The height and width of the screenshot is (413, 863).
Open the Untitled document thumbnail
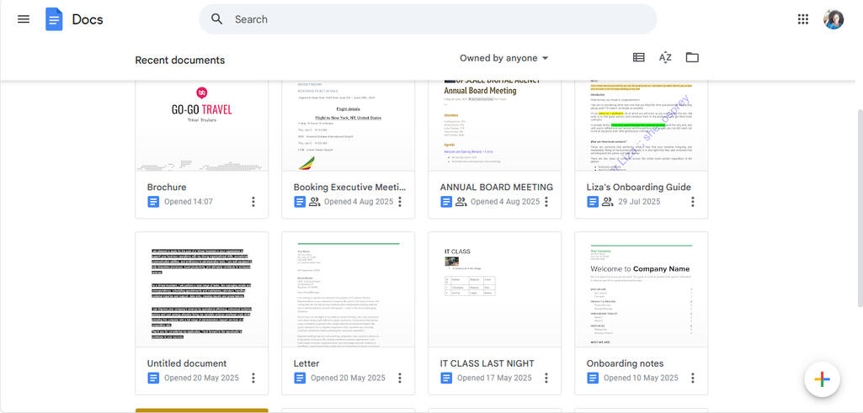(202, 290)
